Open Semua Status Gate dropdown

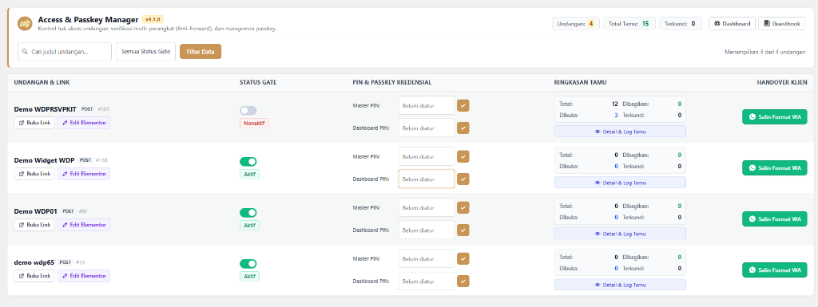146,52
